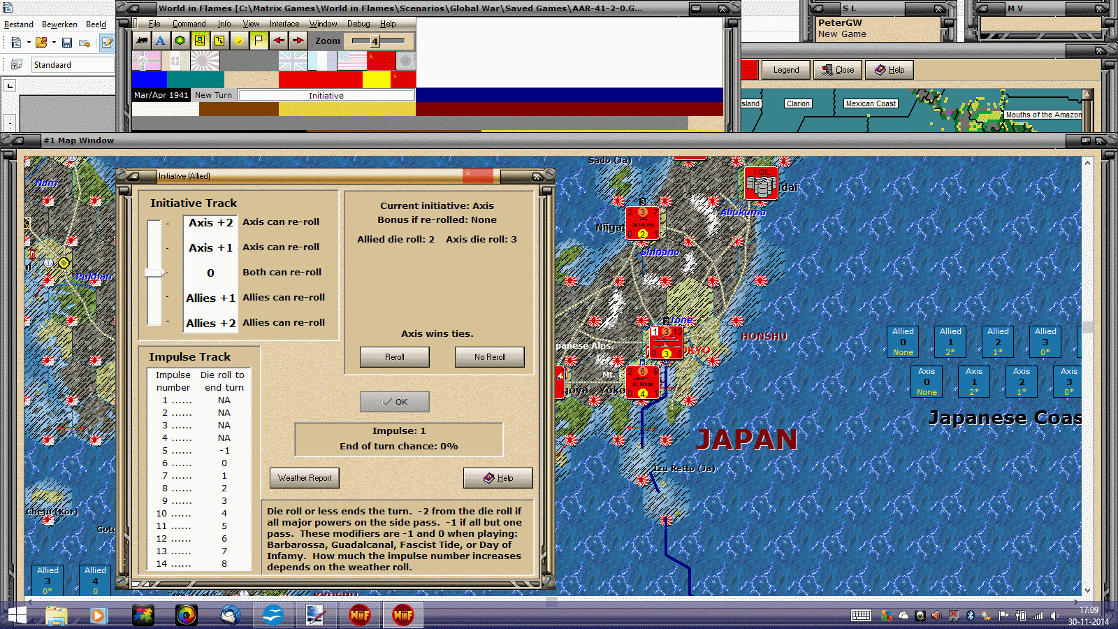
Task: Click the Zoom slider in the toolbar
Action: click(378, 41)
